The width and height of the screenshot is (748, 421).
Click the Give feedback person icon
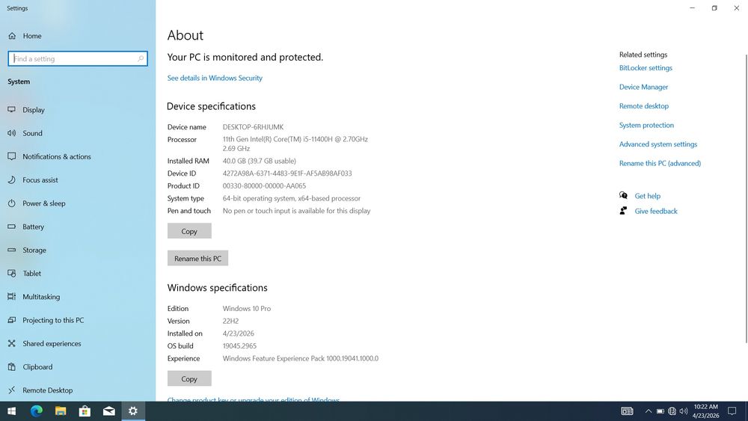623,211
